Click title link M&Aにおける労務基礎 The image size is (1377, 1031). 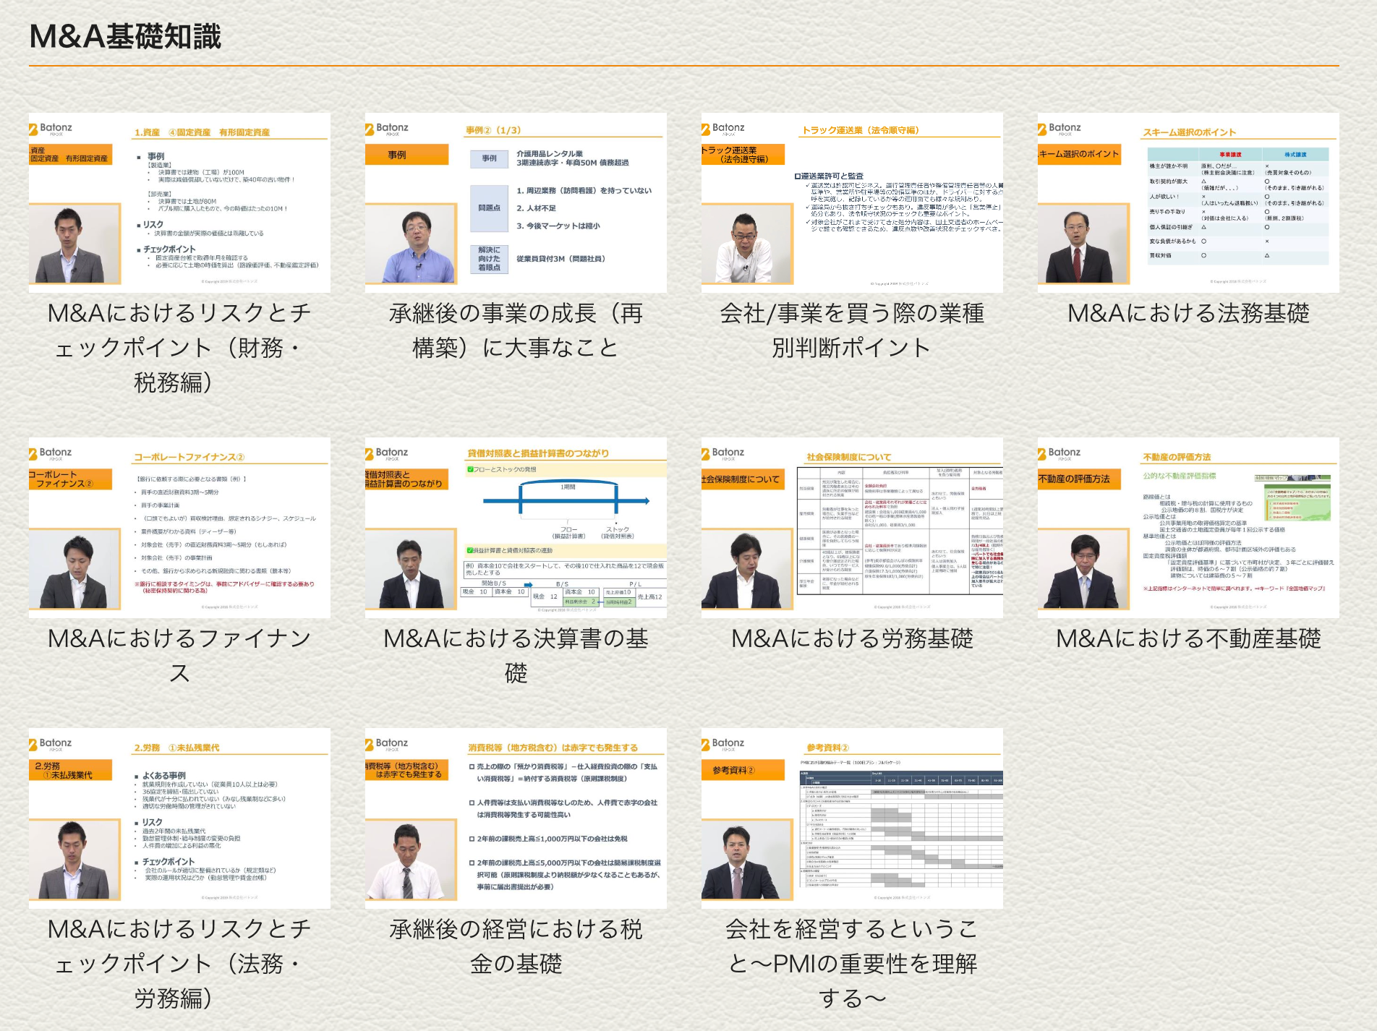pyautogui.click(x=852, y=638)
